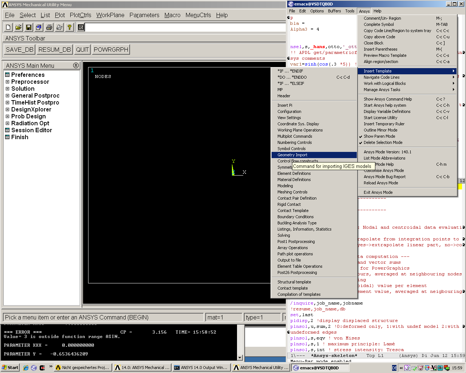Click the report generator icon
Image resolution: width=466 pixels, height=373 pixels.
tap(59, 27)
